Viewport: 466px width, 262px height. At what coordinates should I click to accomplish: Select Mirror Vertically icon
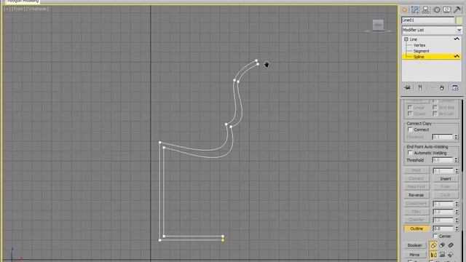442,255
